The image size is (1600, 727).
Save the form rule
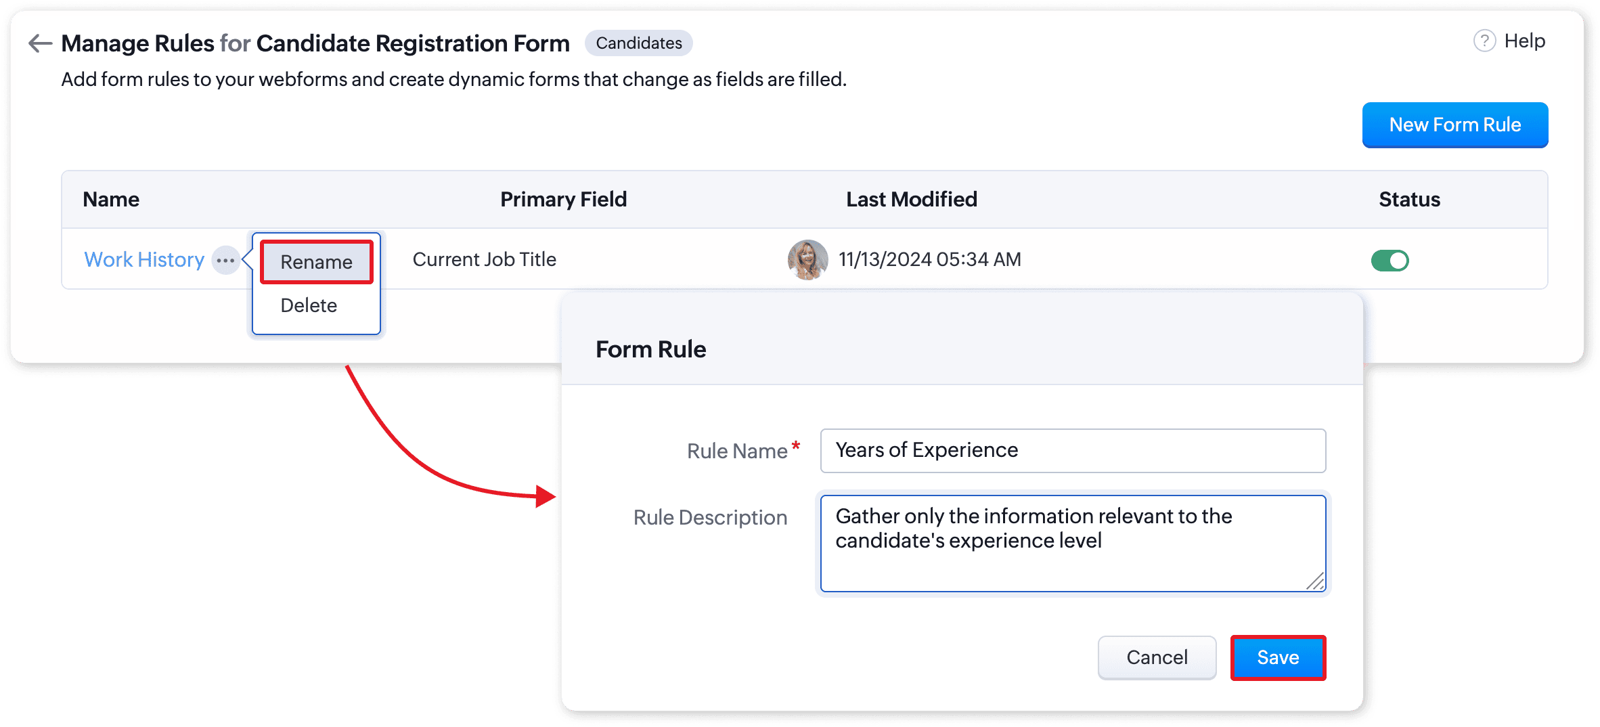click(1277, 657)
